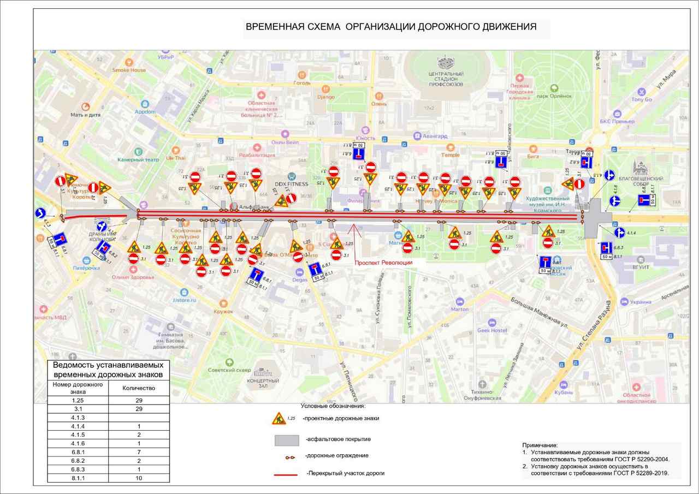Click the 6.8.3 table cell
Viewport: 699px width, 494px height.
[78, 470]
